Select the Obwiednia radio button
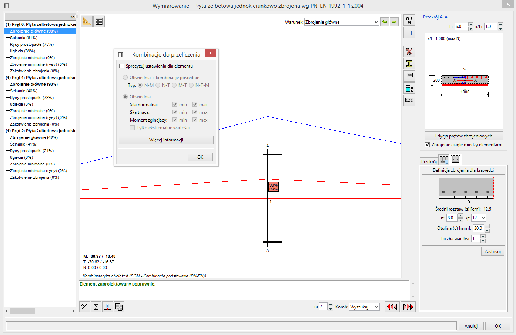This screenshot has height=335, width=516. (x=125, y=96)
